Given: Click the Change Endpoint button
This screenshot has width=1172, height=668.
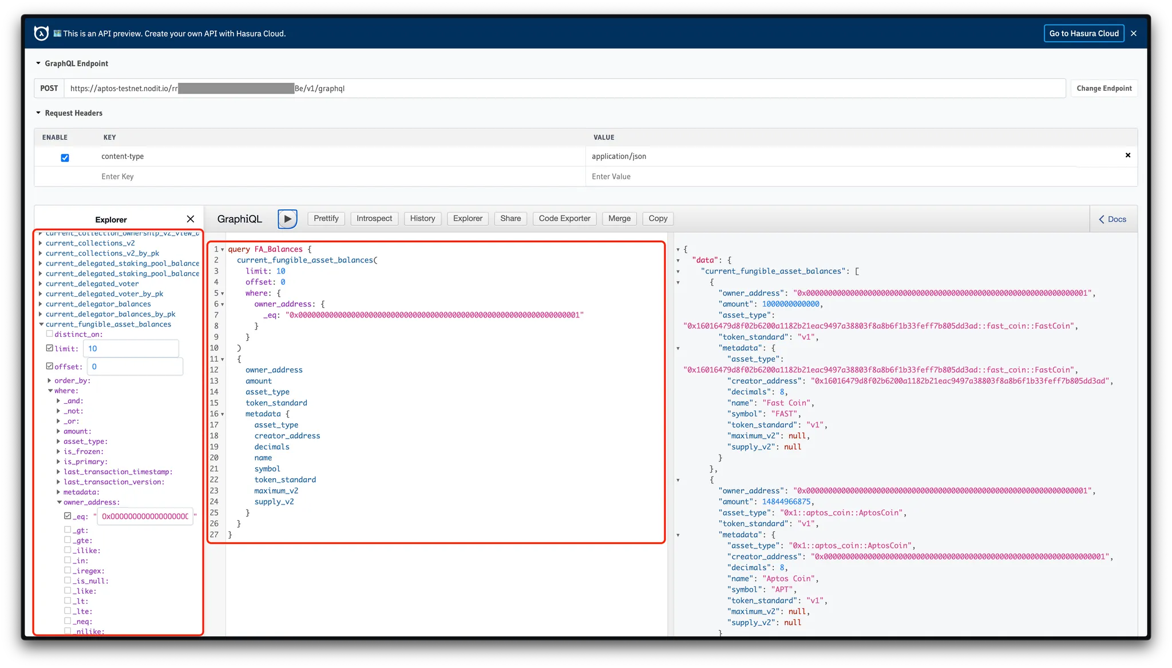Looking at the screenshot, I should [1103, 88].
